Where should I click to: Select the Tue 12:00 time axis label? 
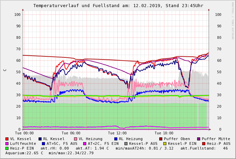coord(117,133)
